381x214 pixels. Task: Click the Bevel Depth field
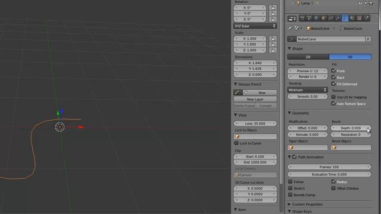pyautogui.click(x=351, y=128)
